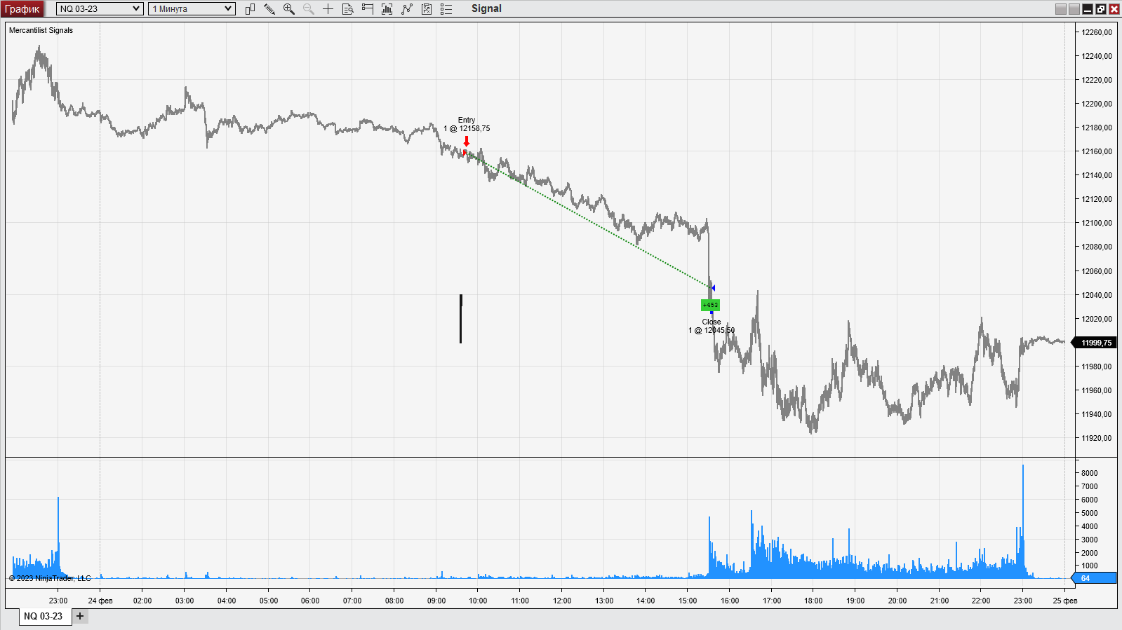The image size is (1122, 630).
Task: Click the 11999,75 current price marker
Action: click(1095, 343)
